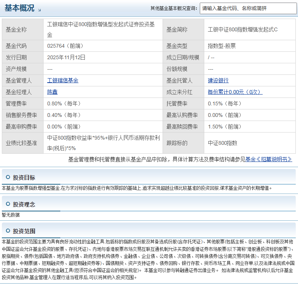Click the 基金经理人 label cell
Viewport: 298px width, 284px height.
click(23, 92)
